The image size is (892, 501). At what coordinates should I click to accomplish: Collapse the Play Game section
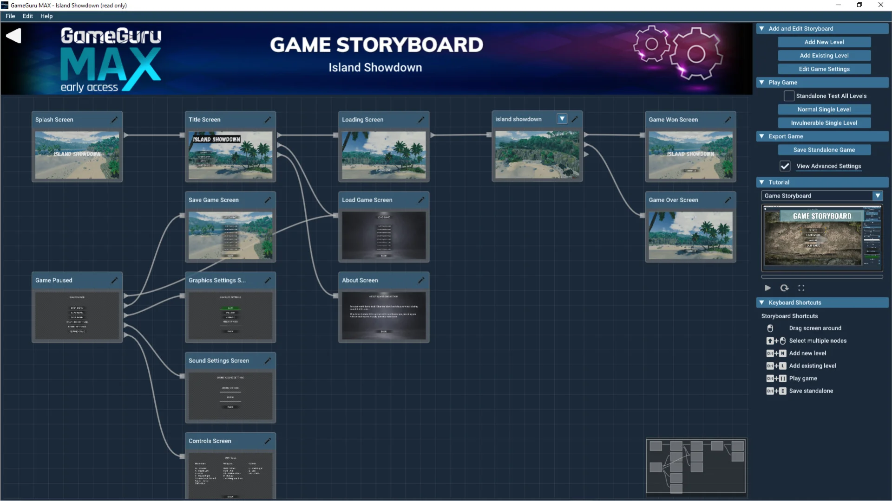click(762, 83)
